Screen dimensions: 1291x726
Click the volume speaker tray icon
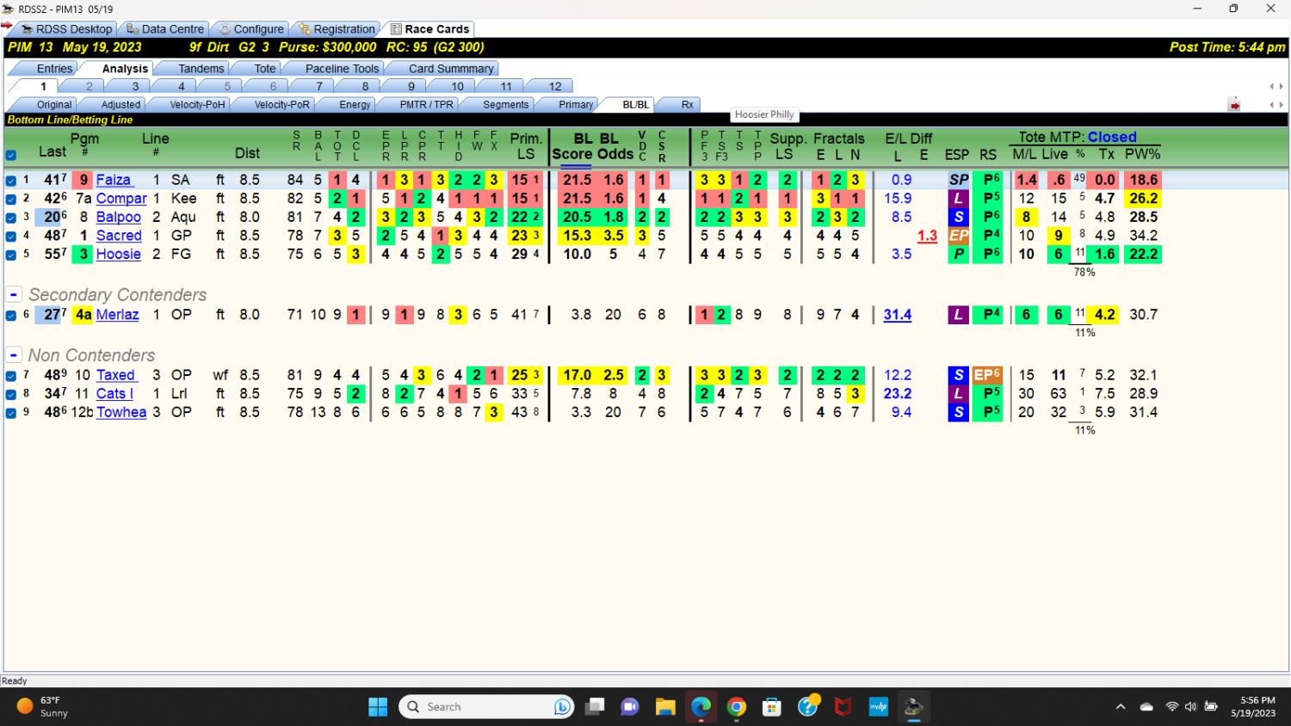click(1190, 707)
